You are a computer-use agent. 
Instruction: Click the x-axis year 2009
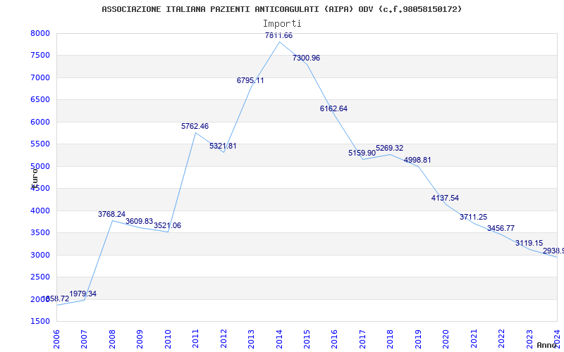click(140, 339)
